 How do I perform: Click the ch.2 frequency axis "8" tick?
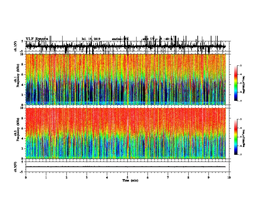pos(22,118)
